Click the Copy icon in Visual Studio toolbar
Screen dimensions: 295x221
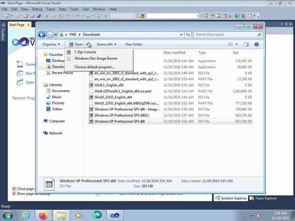pyautogui.click(x=53, y=16)
